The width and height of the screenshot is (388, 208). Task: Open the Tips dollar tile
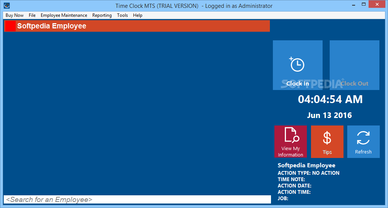[x=327, y=142]
